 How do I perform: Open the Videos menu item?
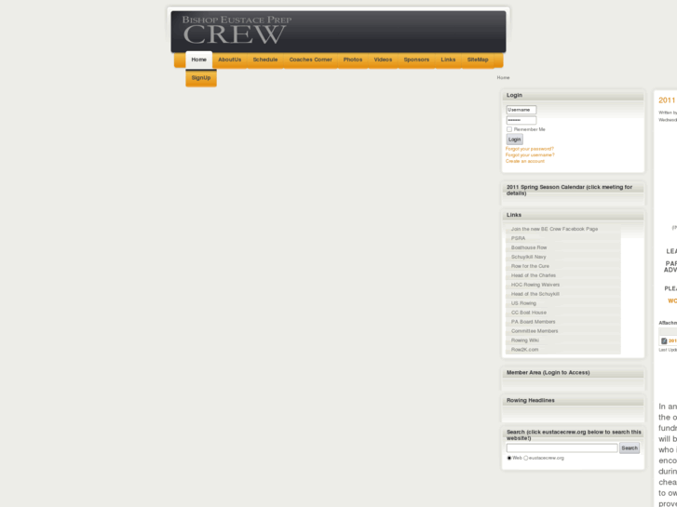pyautogui.click(x=383, y=60)
